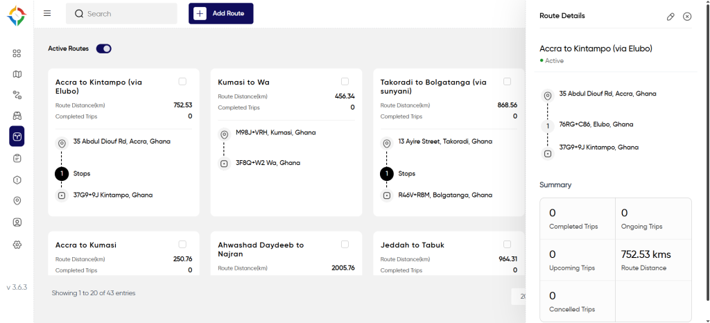The width and height of the screenshot is (710, 323).
Task: Open the settings gear icon in sidebar
Action: 17,244
